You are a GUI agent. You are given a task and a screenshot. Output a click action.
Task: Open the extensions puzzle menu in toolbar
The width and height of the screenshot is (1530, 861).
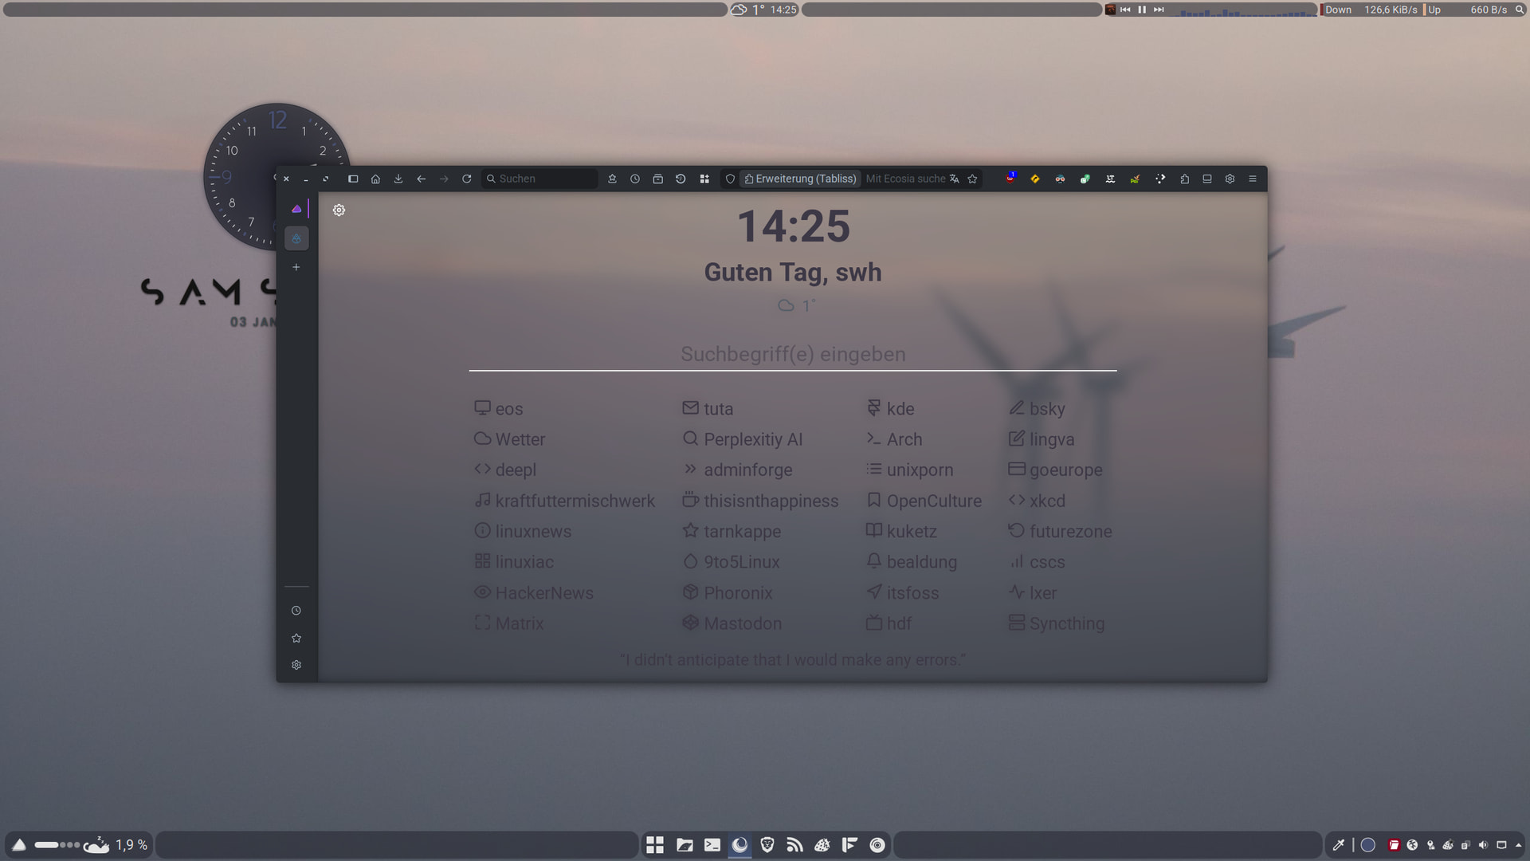1185,179
